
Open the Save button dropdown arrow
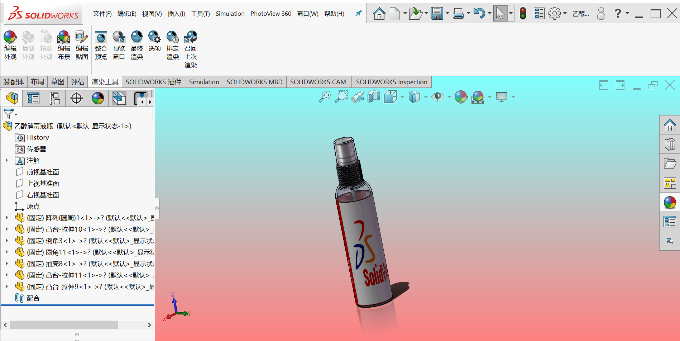(447, 14)
